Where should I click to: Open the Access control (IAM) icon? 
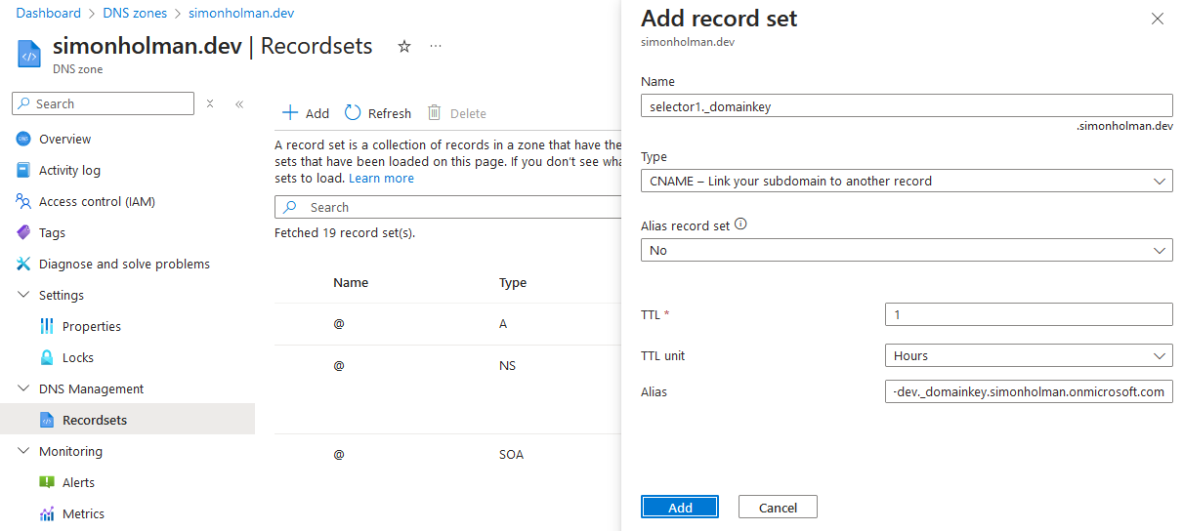[23, 201]
